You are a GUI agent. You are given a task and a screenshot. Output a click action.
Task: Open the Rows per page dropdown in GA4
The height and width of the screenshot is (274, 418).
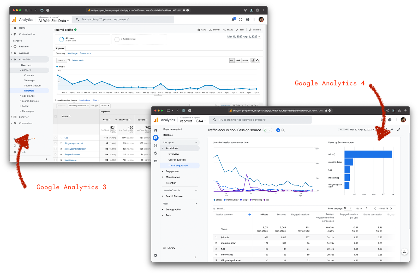348,208
